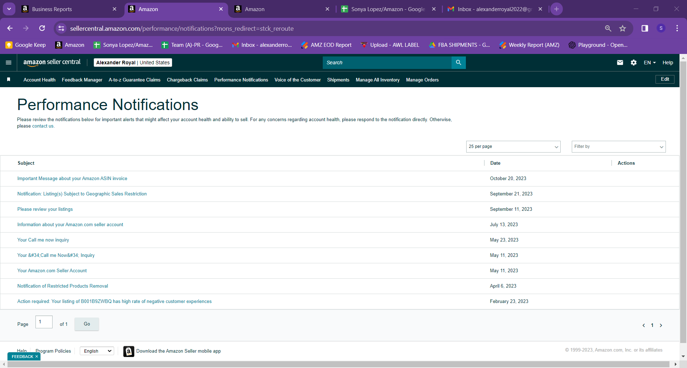Click the horizontal page scrollbar
Viewport: 687px width, 368px height.
pyautogui.click(x=338, y=364)
